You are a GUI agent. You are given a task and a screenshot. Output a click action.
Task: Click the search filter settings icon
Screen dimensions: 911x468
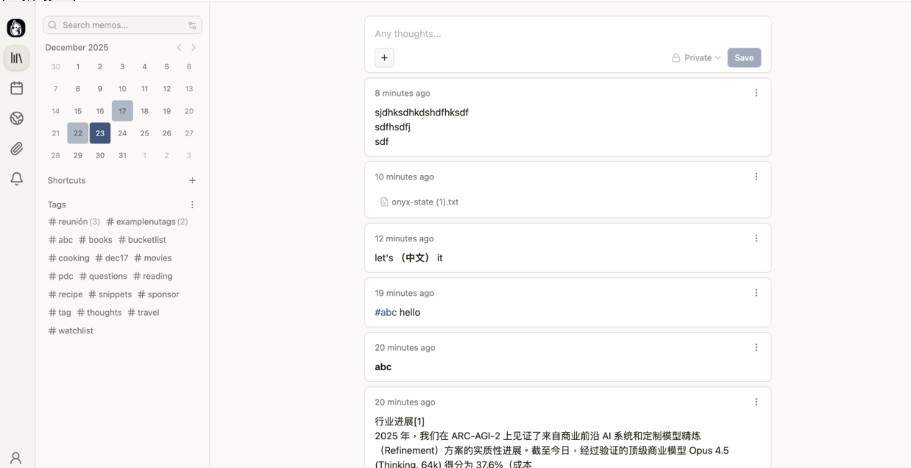coord(192,25)
